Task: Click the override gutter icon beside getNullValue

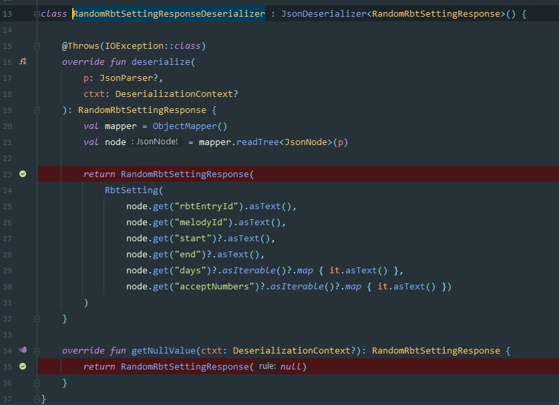Action: (23, 350)
